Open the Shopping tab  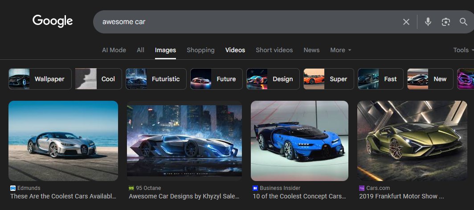[200, 50]
